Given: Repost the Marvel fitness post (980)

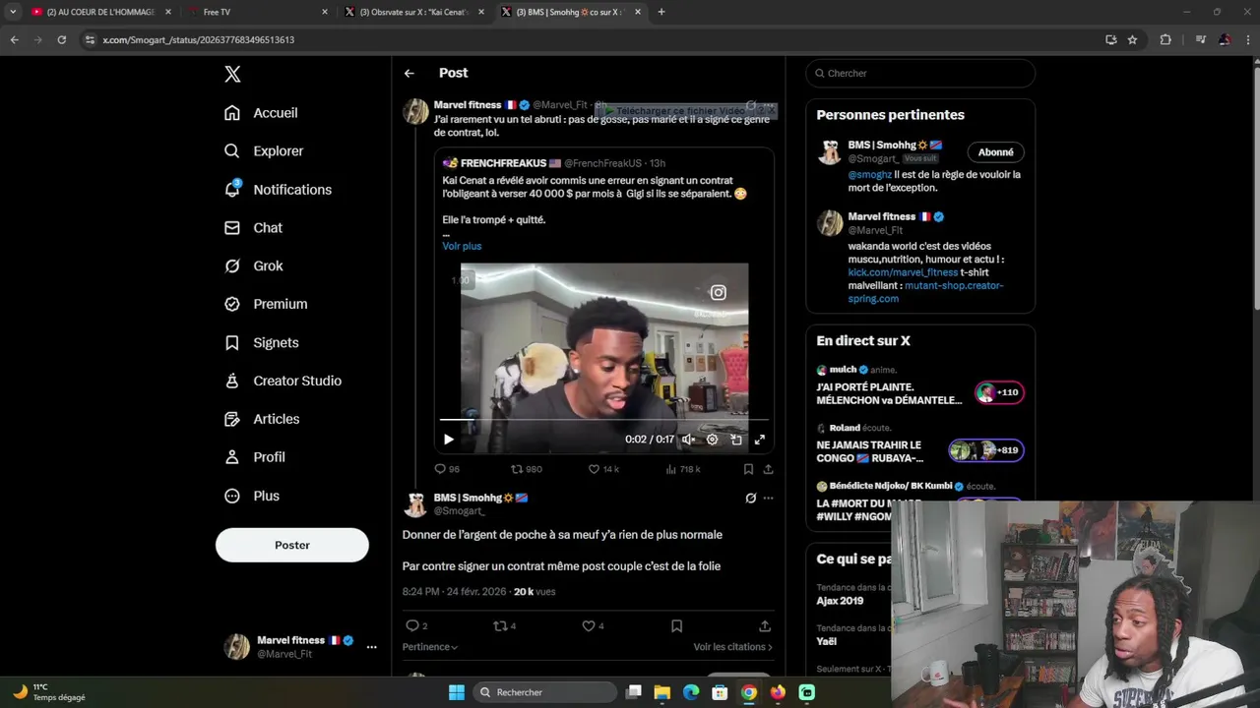Looking at the screenshot, I should pos(526,470).
